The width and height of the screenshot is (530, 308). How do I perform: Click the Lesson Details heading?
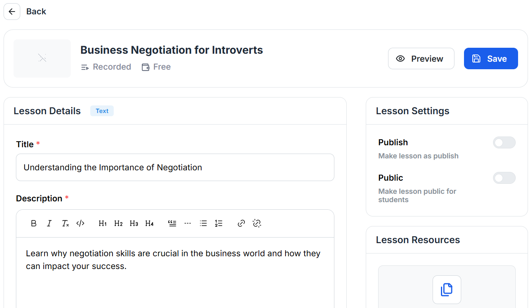point(47,111)
